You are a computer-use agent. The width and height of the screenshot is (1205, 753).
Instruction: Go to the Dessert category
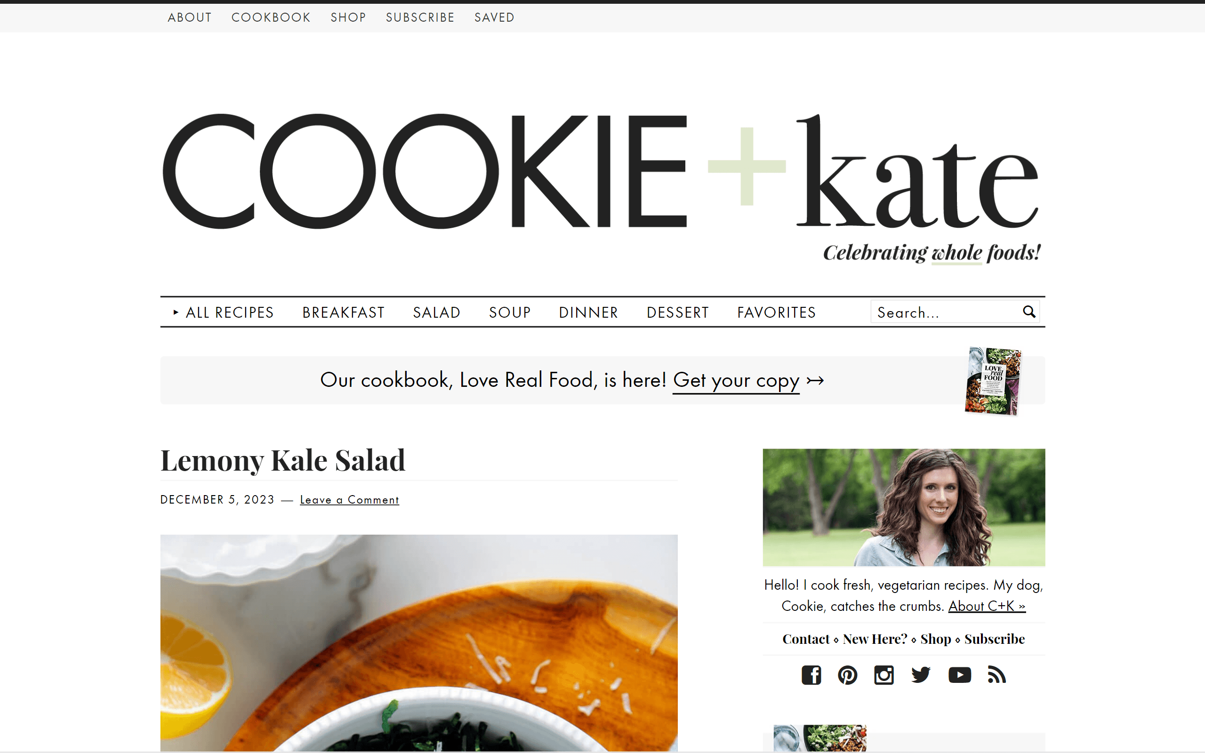click(678, 312)
